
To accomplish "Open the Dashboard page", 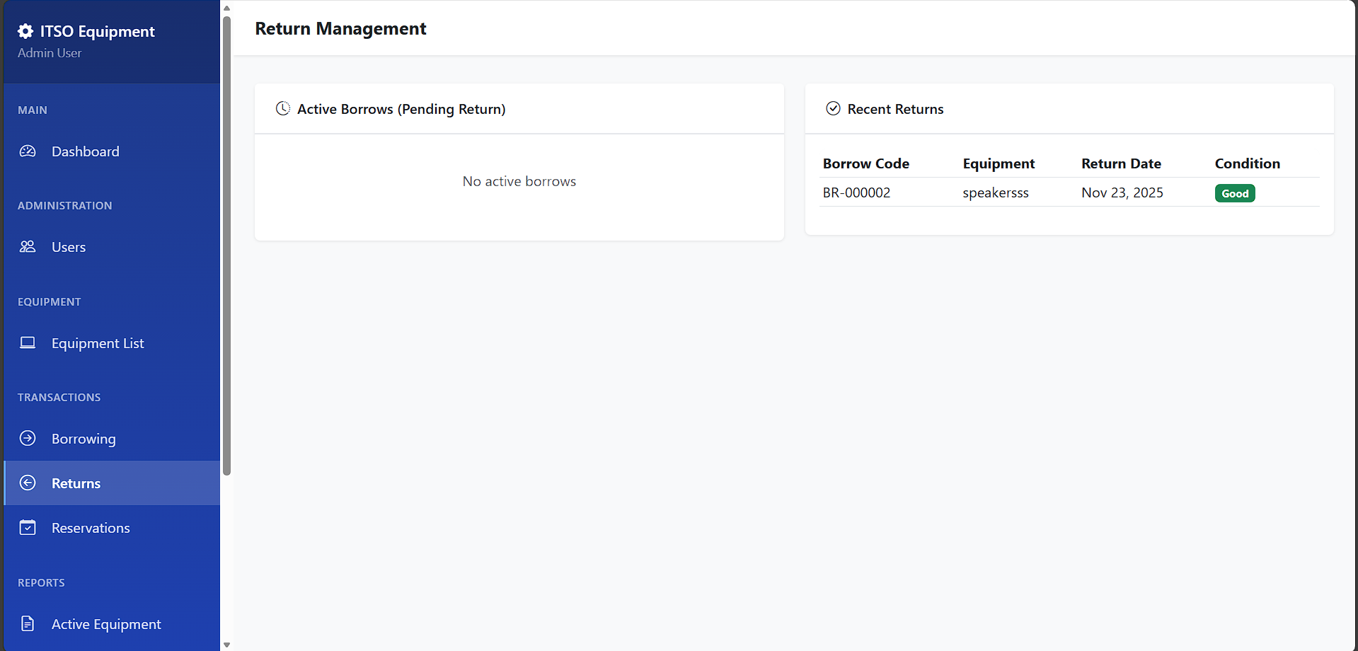I will (85, 151).
